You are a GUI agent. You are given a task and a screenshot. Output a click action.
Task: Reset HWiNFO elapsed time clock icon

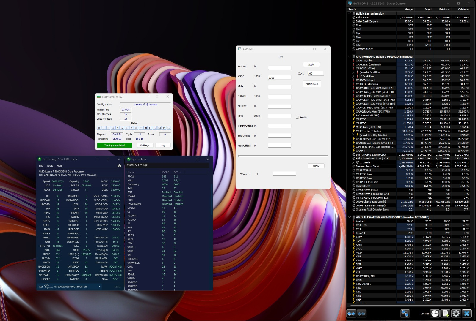(x=435, y=314)
